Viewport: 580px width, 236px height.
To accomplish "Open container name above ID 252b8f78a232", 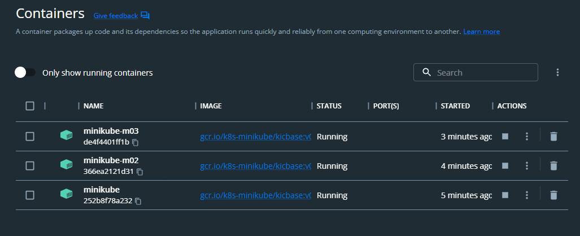I will [102, 190].
